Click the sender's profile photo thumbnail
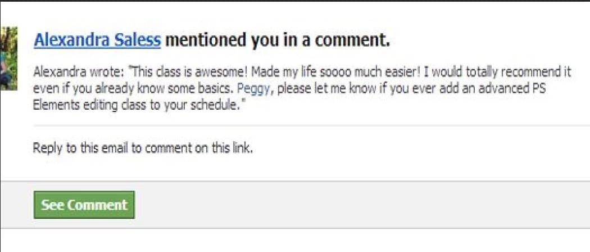The width and height of the screenshot is (590, 252). pos(8,58)
